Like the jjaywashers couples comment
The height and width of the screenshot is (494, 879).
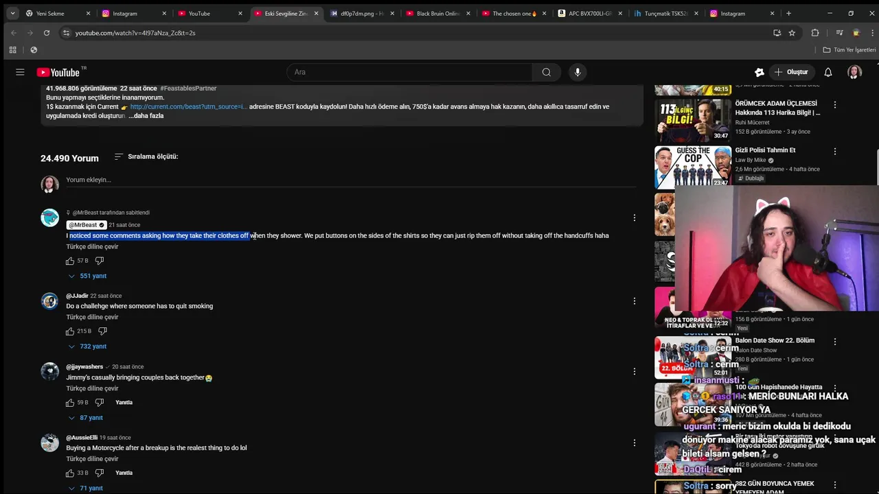pyautogui.click(x=70, y=403)
